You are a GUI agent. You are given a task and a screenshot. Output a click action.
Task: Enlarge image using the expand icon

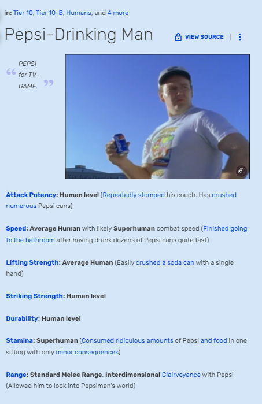[241, 171]
